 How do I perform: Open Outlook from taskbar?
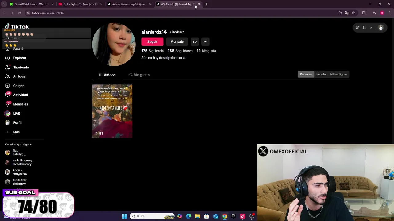point(216,216)
